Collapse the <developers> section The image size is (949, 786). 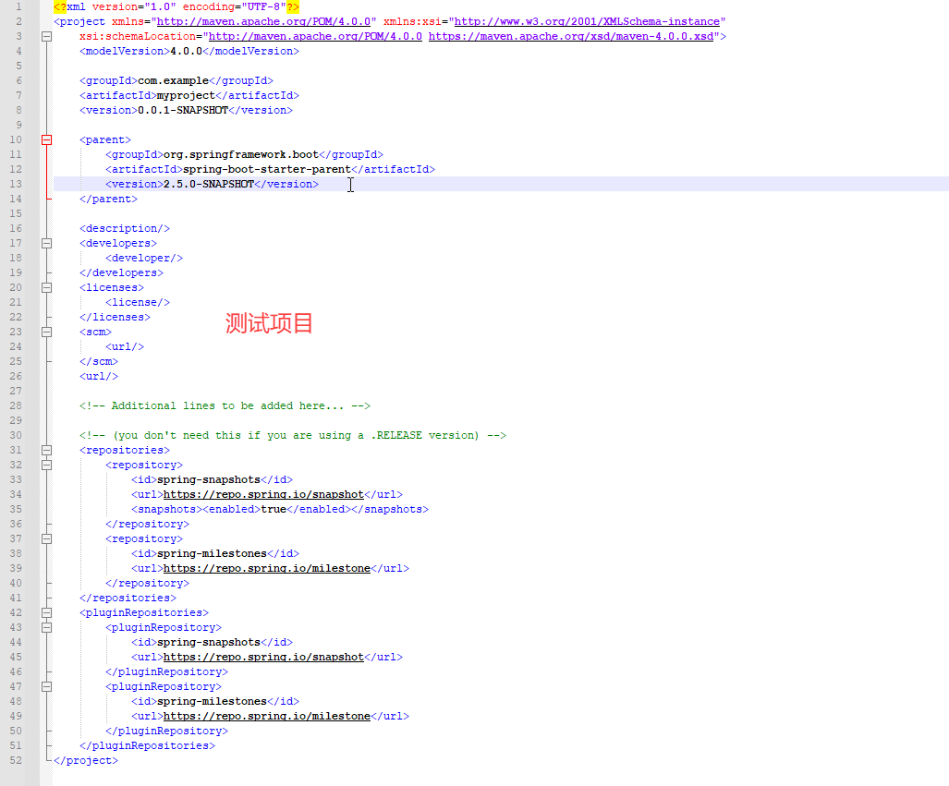pyautogui.click(x=47, y=243)
